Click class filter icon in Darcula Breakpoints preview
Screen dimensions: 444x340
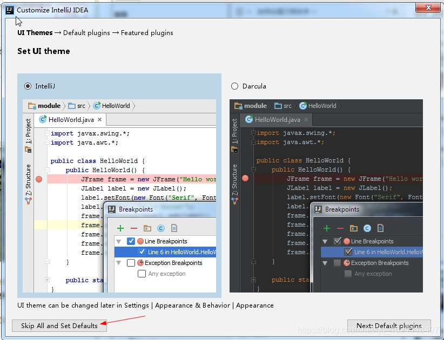point(367,228)
